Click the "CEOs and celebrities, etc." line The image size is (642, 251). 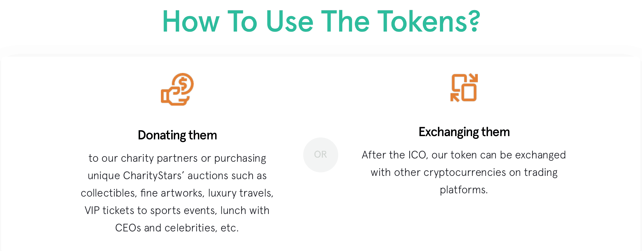(x=177, y=228)
